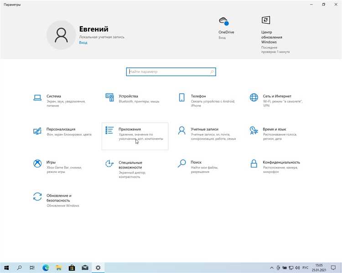Viewport: 342px width, 273px height.
Task: Open the Mail app from taskbar
Action: click(x=85, y=268)
